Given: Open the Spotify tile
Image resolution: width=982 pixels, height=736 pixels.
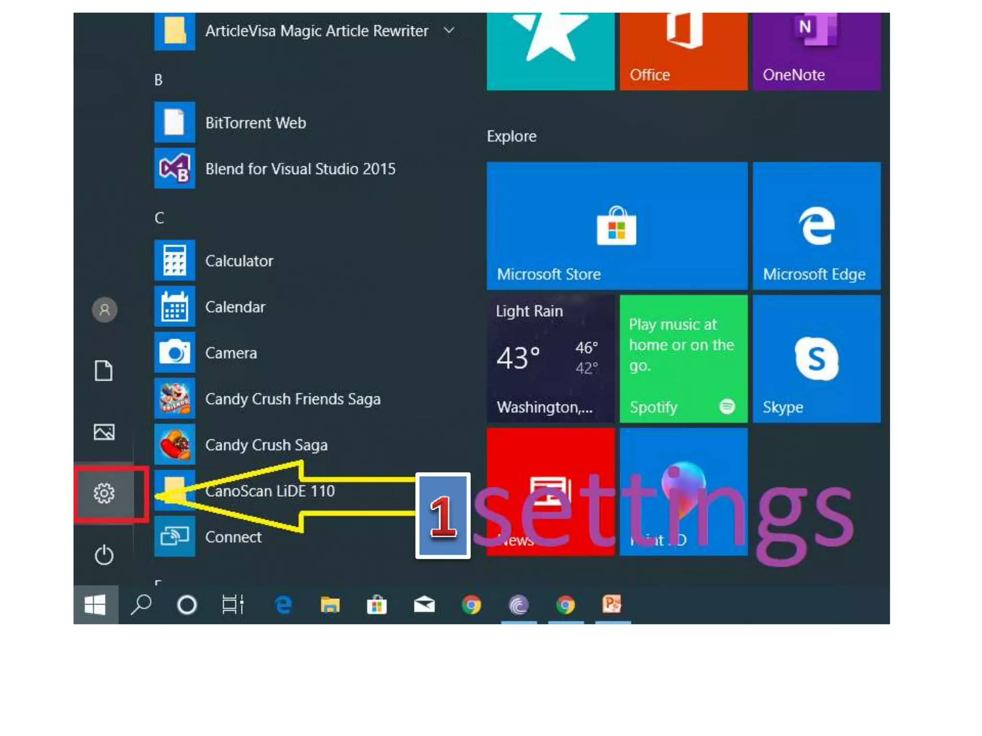Looking at the screenshot, I should pos(683,359).
